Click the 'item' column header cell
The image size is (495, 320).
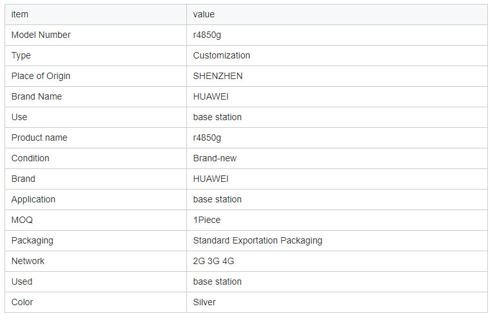tap(20, 14)
